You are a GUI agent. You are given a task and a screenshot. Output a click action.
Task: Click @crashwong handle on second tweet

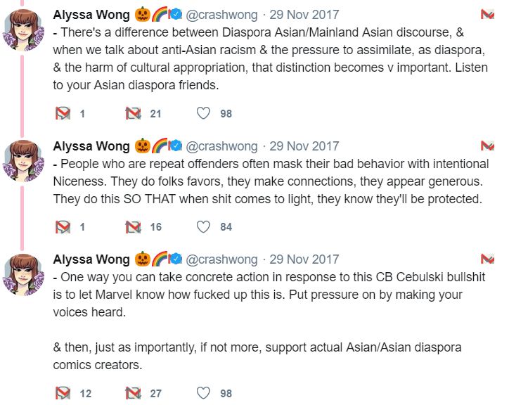tap(221, 146)
